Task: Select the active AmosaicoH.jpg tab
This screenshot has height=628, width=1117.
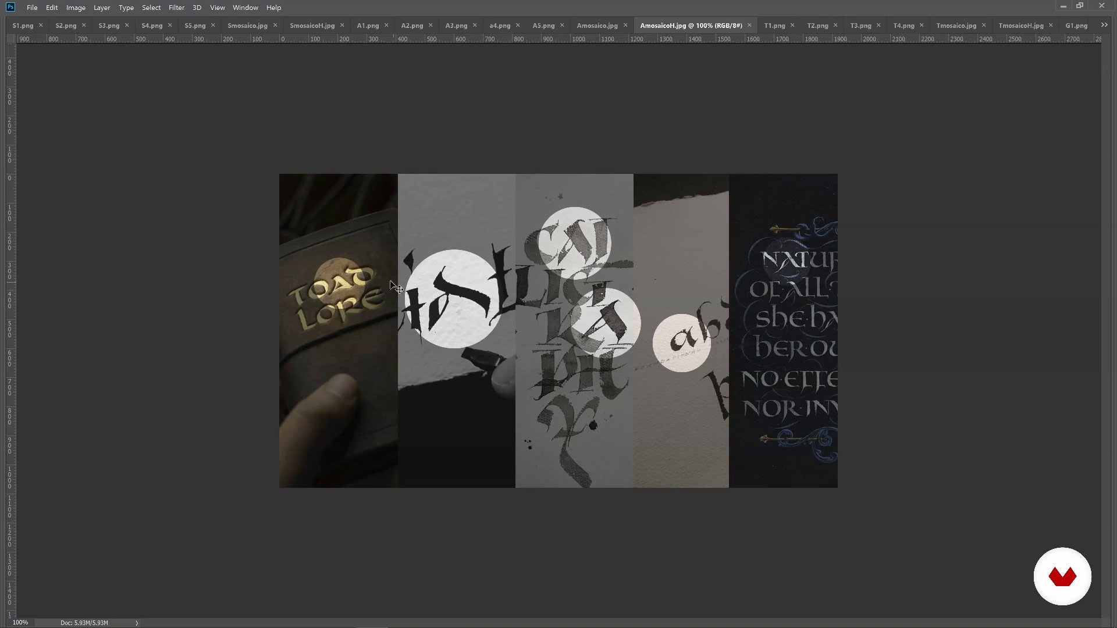Action: tap(691, 26)
